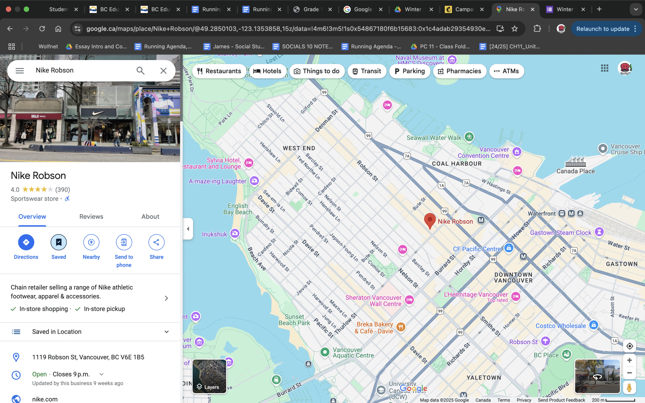Bookmark this page with star icon
Viewport: 645px width, 403px height.
pyautogui.click(x=515, y=28)
